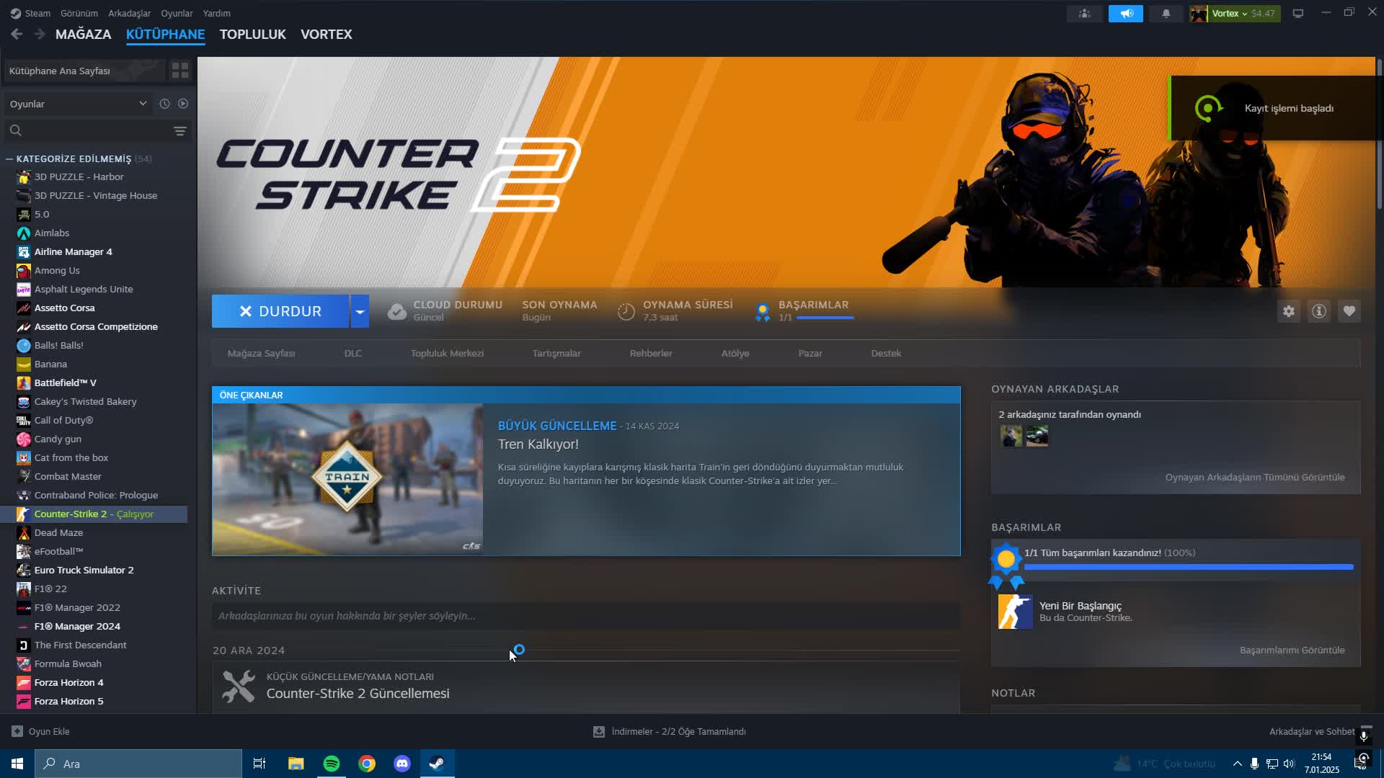Viewport: 1384px width, 778px height.
Task: Toggle recent activity clock sort filter
Action: [164, 104]
